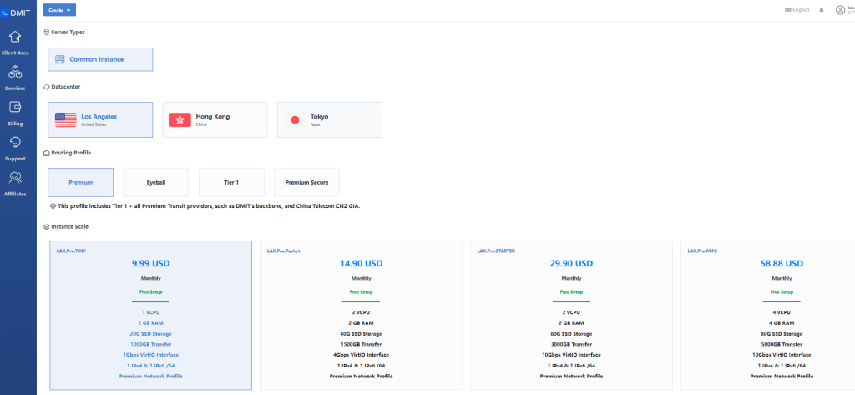
Task: Select the Common Instance server type
Action: click(x=100, y=59)
